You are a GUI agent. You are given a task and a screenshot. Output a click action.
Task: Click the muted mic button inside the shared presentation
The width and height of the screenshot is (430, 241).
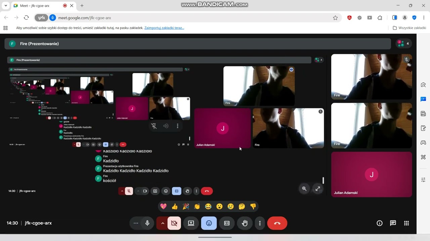[x=129, y=191]
